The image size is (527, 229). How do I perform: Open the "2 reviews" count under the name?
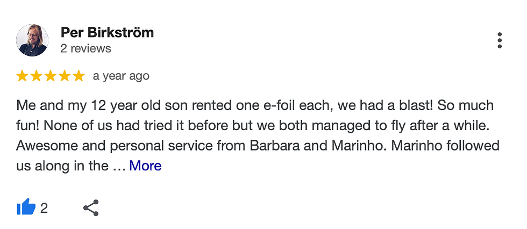86,49
